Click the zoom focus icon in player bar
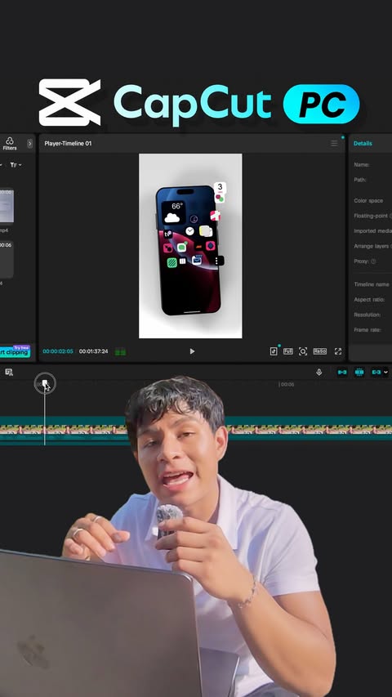This screenshot has height=697, width=392. tap(303, 351)
